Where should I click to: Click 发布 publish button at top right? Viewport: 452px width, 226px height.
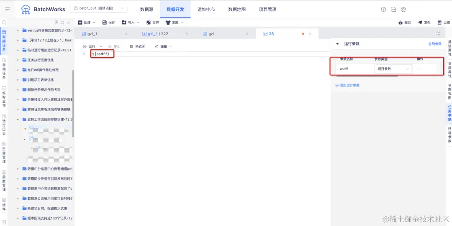point(424,22)
